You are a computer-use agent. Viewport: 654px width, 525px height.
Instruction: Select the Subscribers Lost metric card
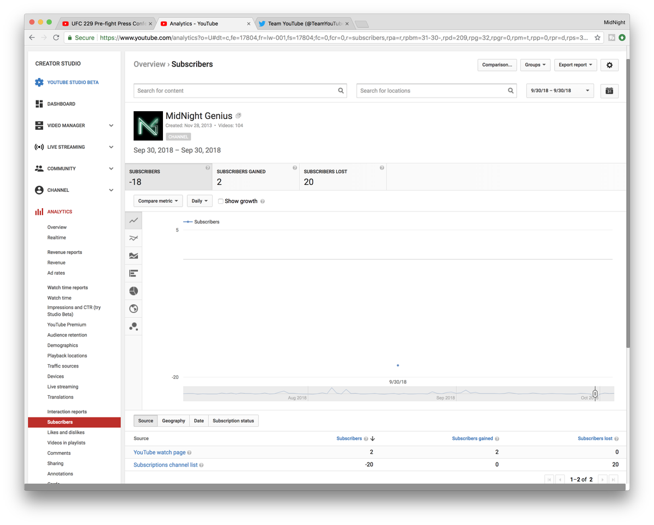point(343,177)
